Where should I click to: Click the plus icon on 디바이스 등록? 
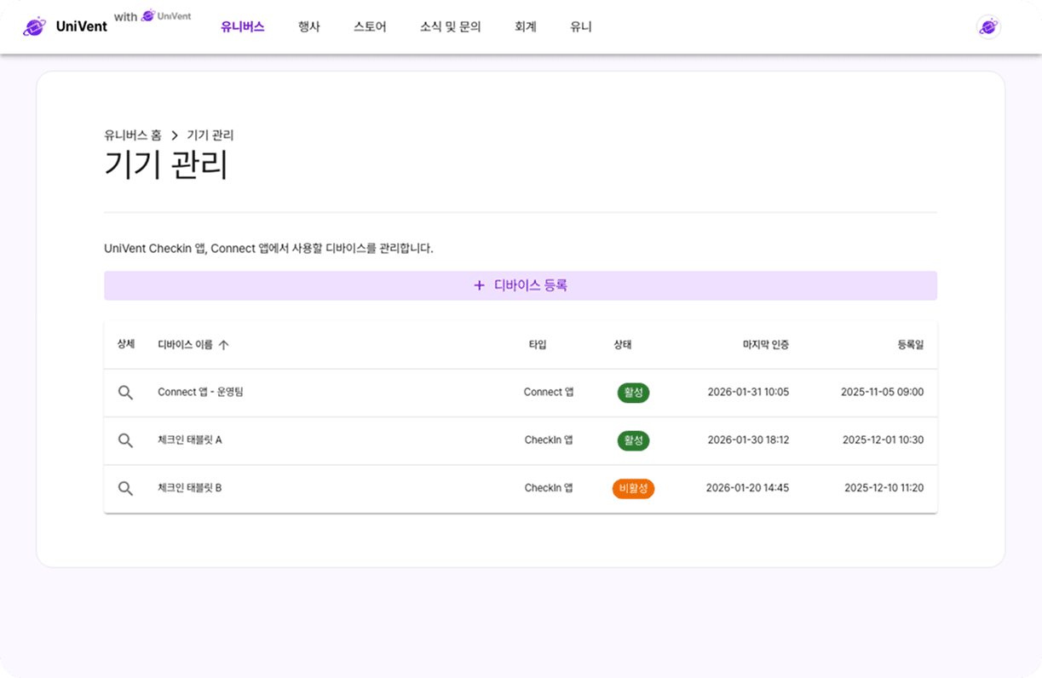point(479,285)
